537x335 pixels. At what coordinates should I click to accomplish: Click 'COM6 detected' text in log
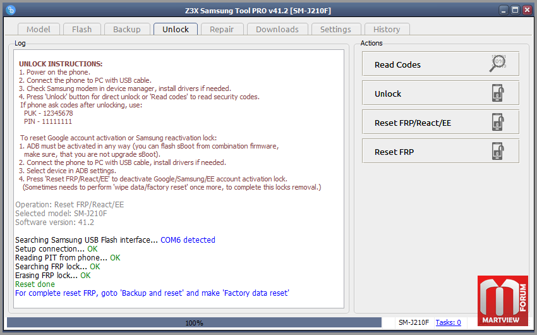pyautogui.click(x=188, y=240)
